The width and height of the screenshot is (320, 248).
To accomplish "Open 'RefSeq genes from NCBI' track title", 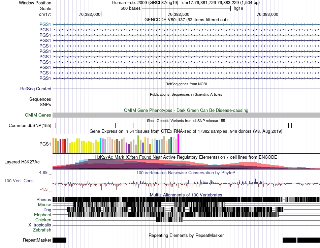I will [x=186, y=84].
